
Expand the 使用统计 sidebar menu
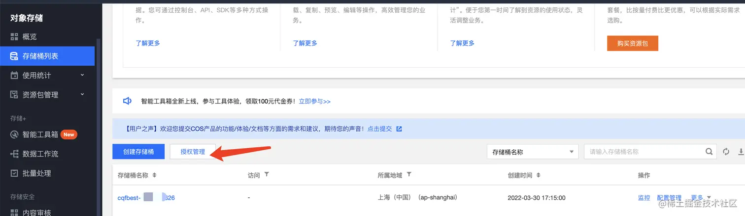[x=47, y=75]
